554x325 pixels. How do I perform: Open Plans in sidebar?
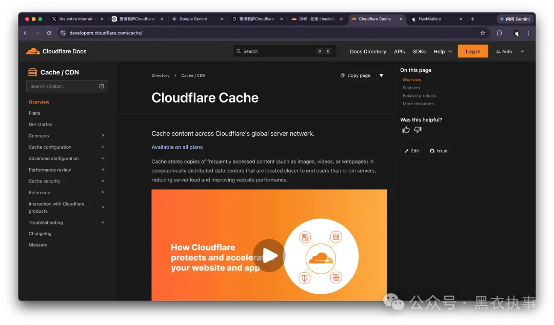click(34, 113)
